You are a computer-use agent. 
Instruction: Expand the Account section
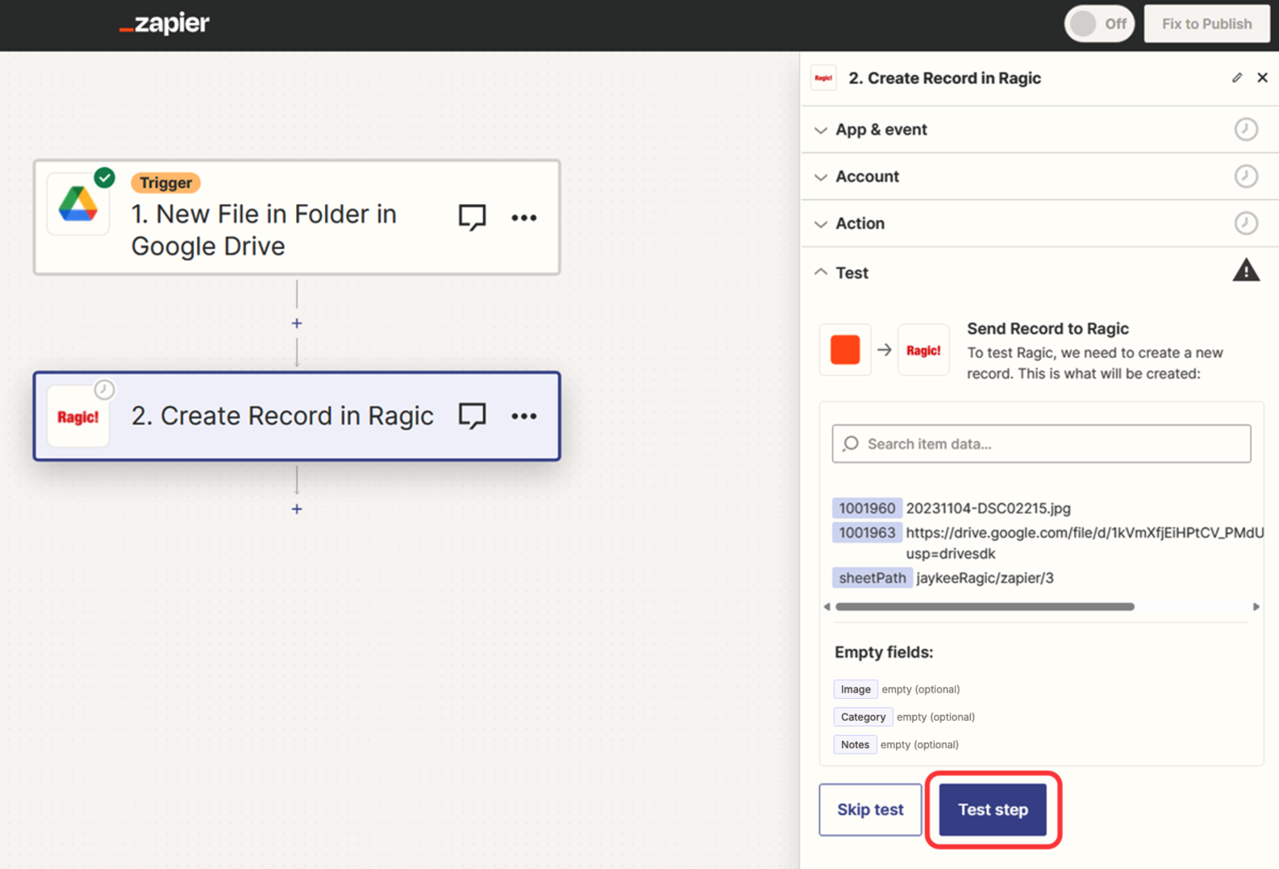(x=867, y=177)
